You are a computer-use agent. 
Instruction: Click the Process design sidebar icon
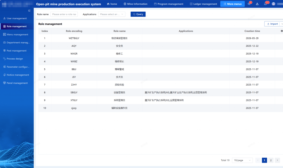tap(4, 59)
